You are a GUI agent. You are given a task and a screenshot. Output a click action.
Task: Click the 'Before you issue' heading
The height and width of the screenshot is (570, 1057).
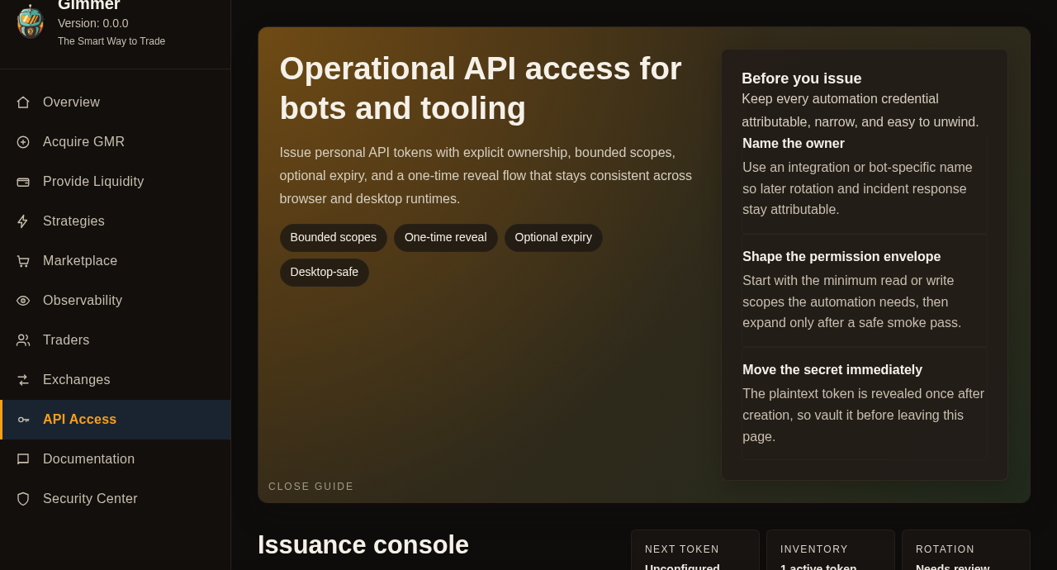click(x=802, y=78)
